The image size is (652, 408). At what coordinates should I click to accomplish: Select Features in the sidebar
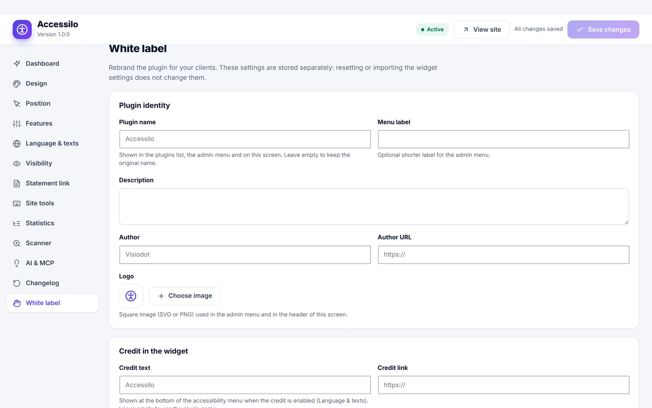53,123
